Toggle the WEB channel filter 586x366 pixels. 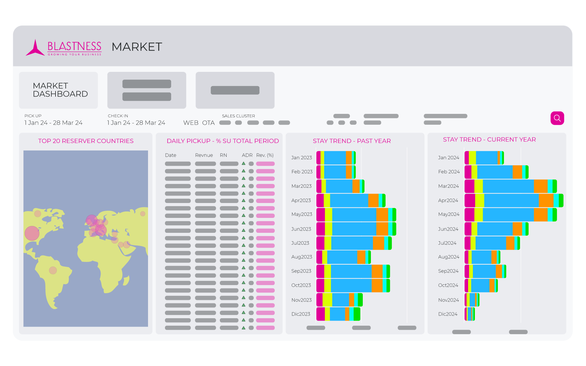click(191, 123)
